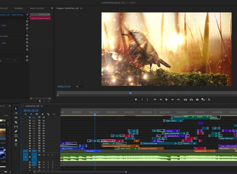Select the Razor tool
Screen dimensions: 237x174
[x=16, y=122]
